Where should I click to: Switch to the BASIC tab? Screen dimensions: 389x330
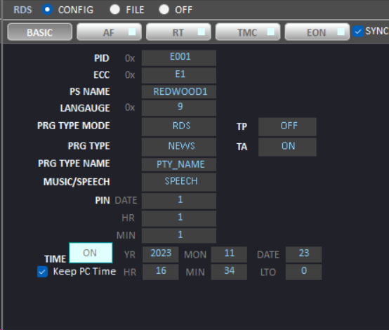(40, 32)
